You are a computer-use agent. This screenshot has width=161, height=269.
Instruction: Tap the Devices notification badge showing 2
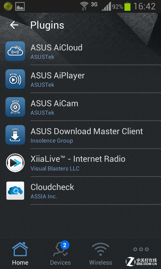tap(65, 245)
